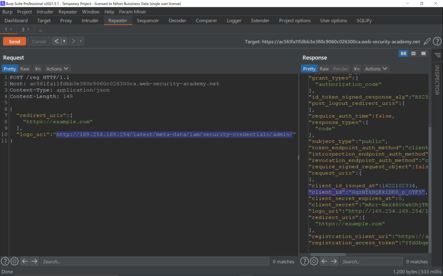
Task: Toggle \n non-printable characters in Response
Action: pos(357,69)
